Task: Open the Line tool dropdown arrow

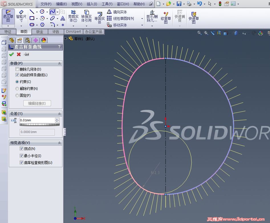Action: 37,12
